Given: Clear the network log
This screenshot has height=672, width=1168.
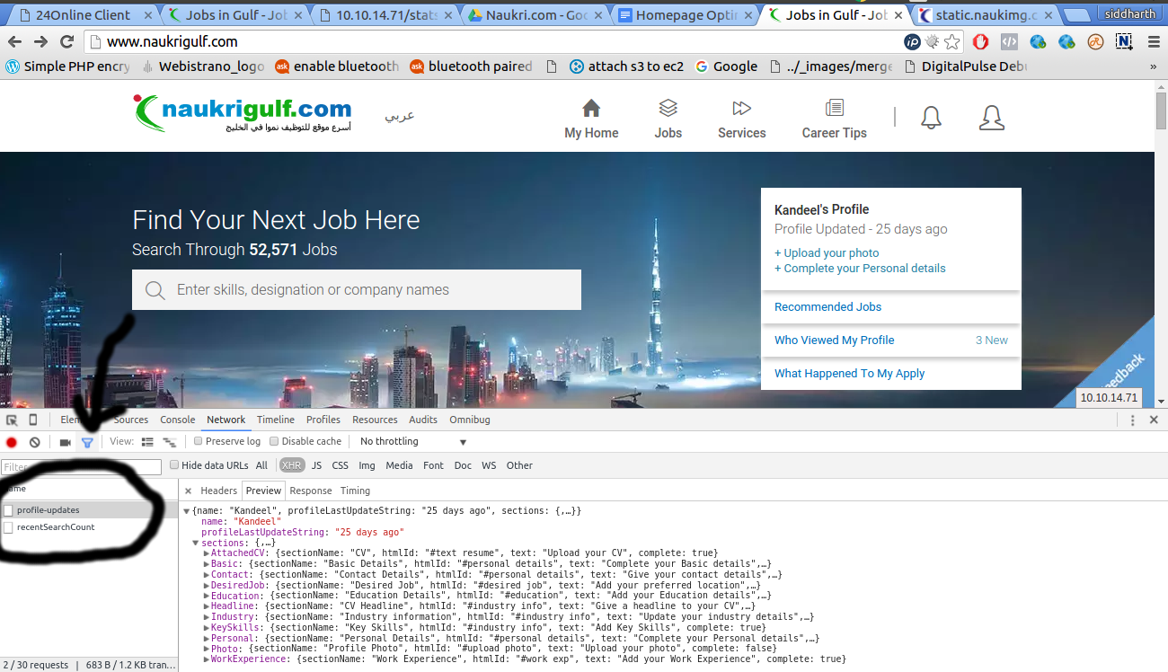Looking at the screenshot, I should (x=34, y=442).
